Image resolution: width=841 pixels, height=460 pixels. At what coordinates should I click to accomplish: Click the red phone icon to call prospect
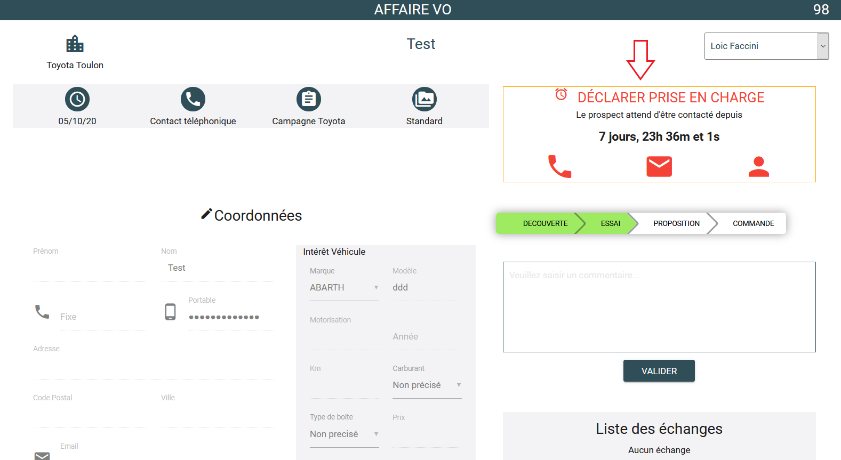tap(559, 166)
